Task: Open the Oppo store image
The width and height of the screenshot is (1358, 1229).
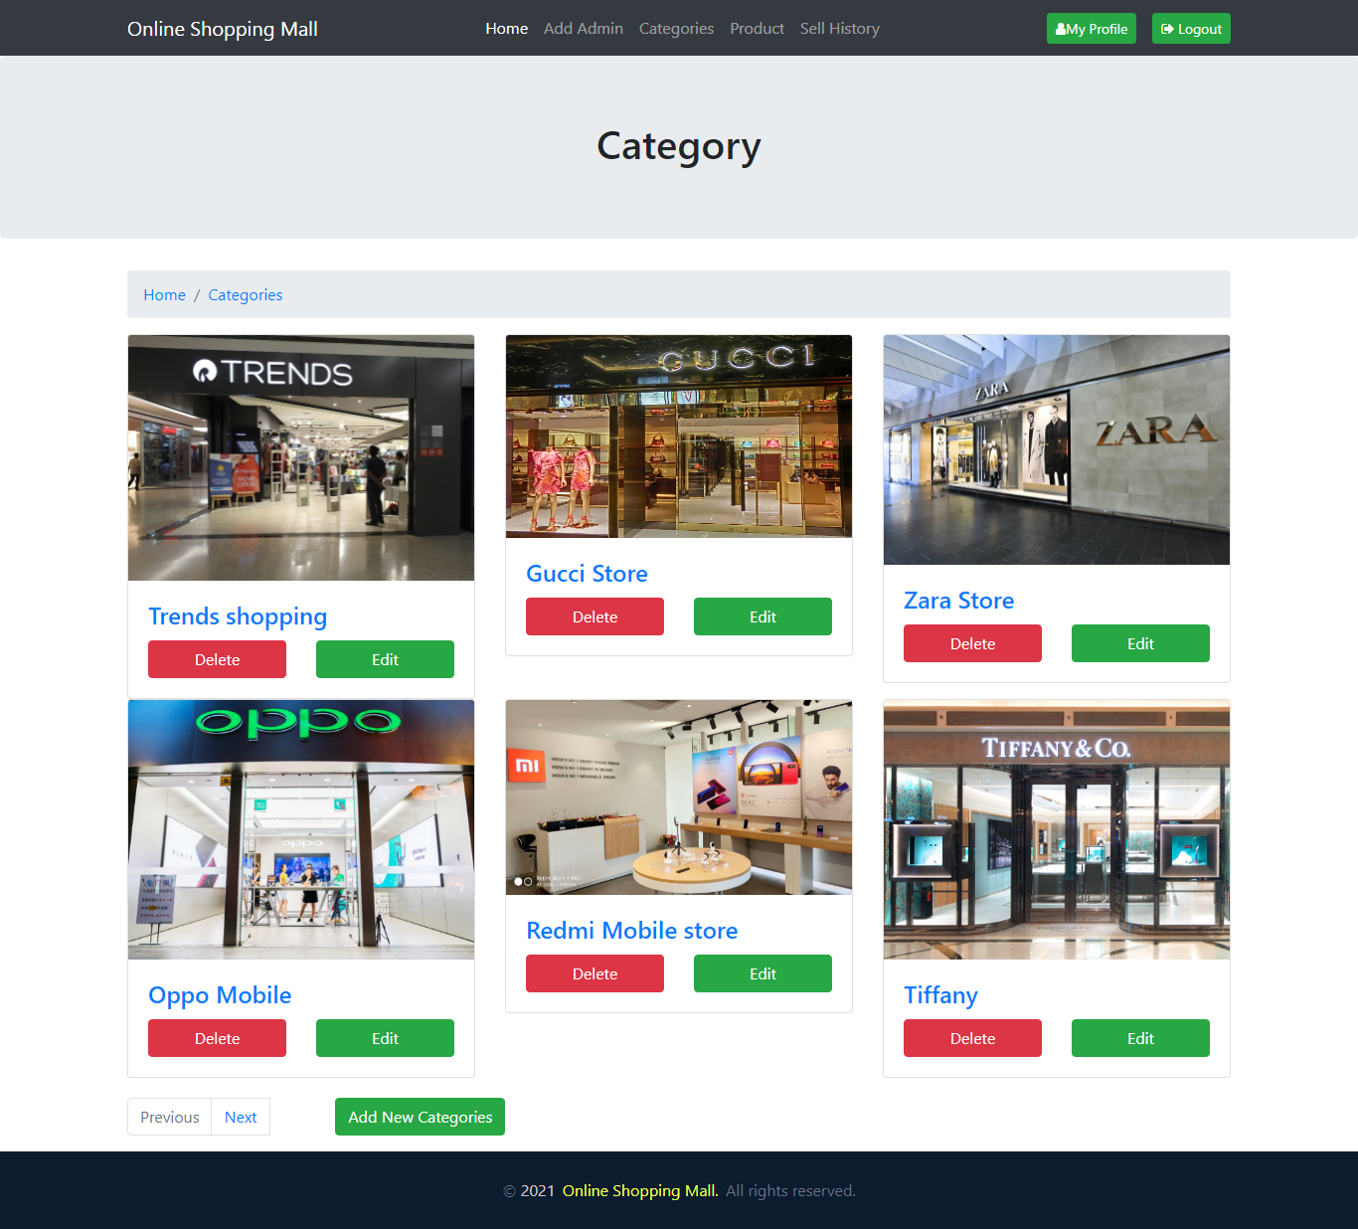Action: [x=301, y=829]
